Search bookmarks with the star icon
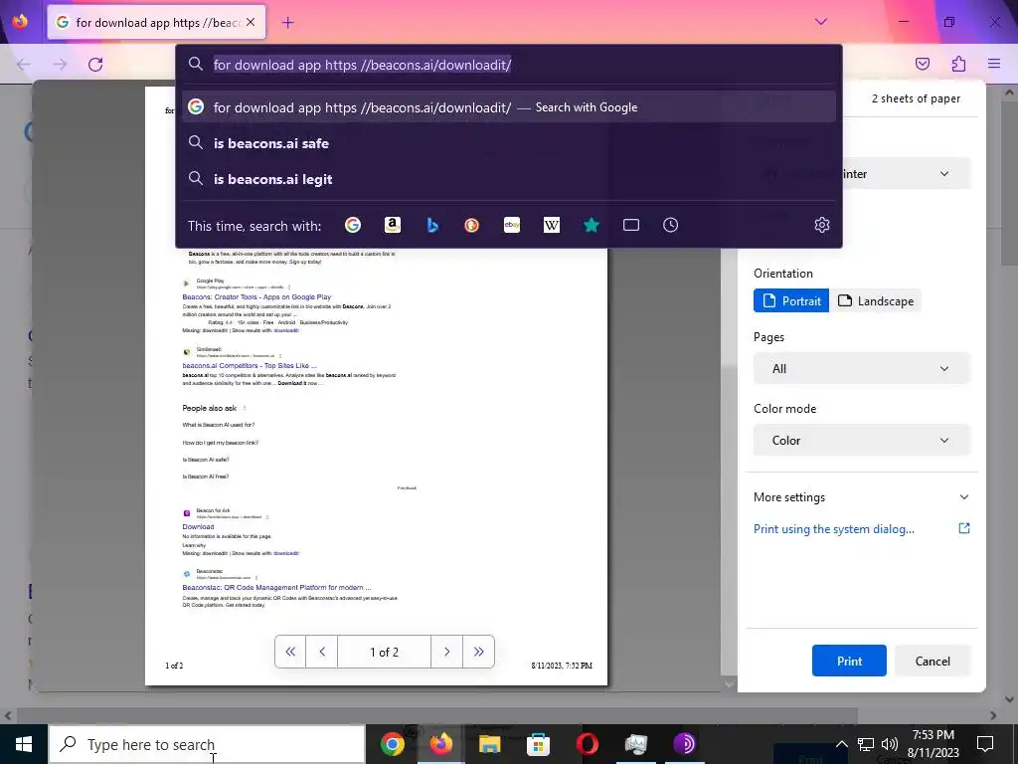1018x764 pixels. 591,225
